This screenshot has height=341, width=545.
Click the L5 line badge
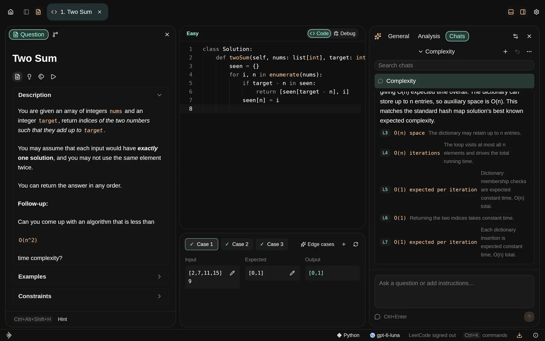pyautogui.click(x=385, y=190)
